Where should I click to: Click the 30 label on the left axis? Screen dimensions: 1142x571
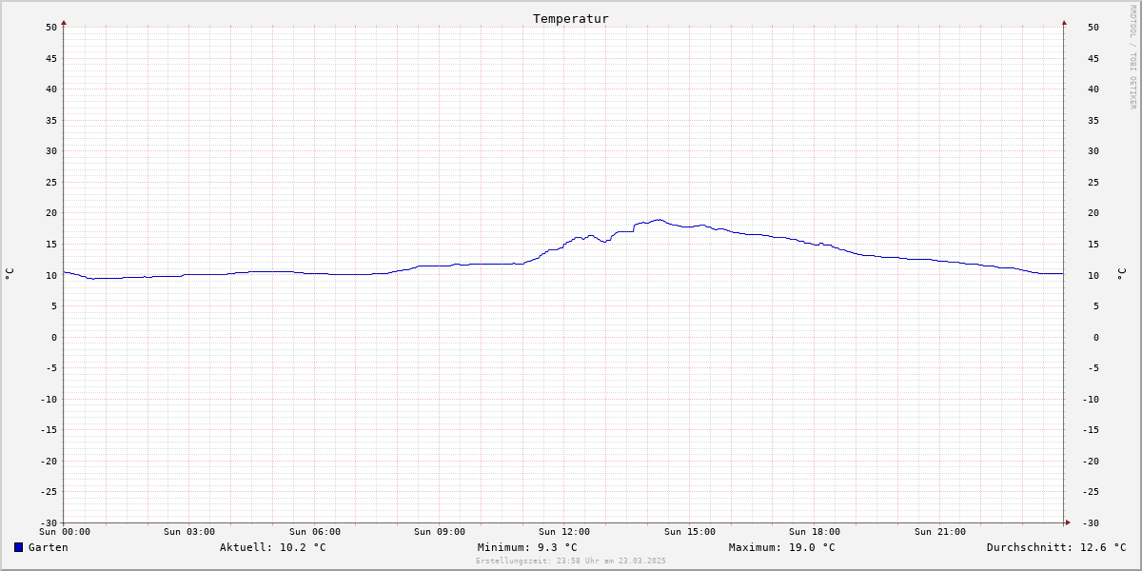pos(51,151)
